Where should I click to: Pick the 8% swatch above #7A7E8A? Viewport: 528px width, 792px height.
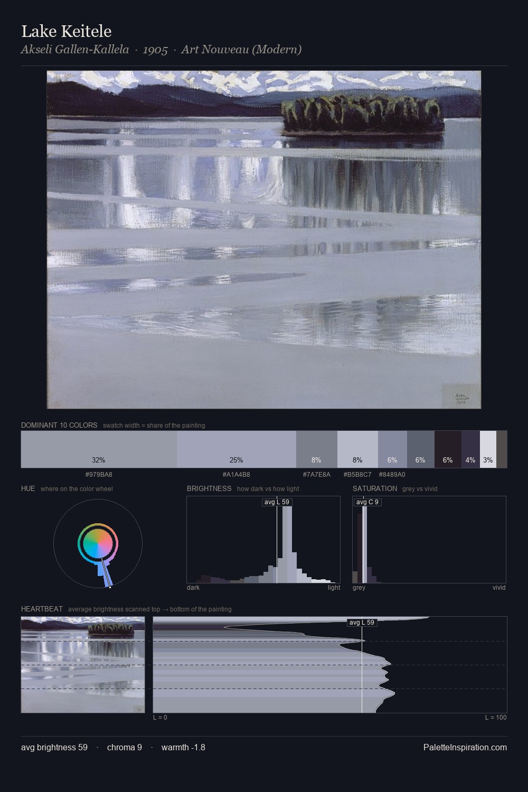[317, 449]
